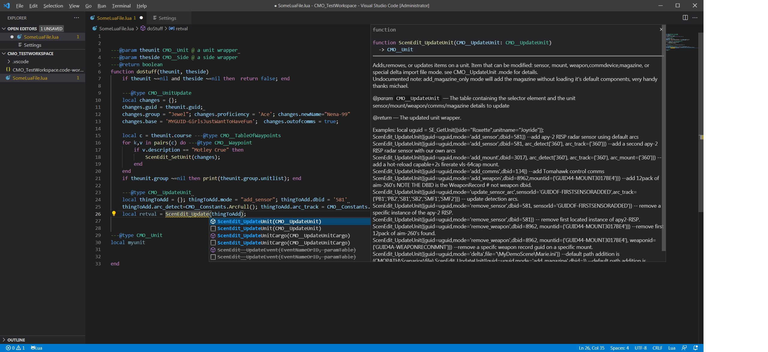The image size is (768, 352).
Task: Click the lightbulb quick fix icon
Action: tap(114, 214)
